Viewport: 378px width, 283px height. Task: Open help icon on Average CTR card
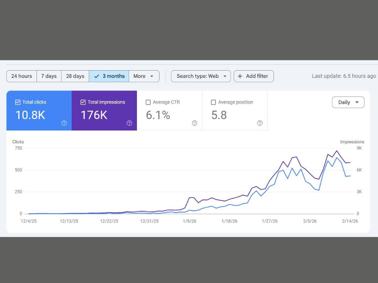pyautogui.click(x=195, y=123)
